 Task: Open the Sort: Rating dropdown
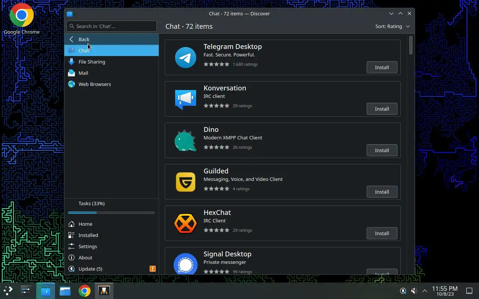coord(393,26)
